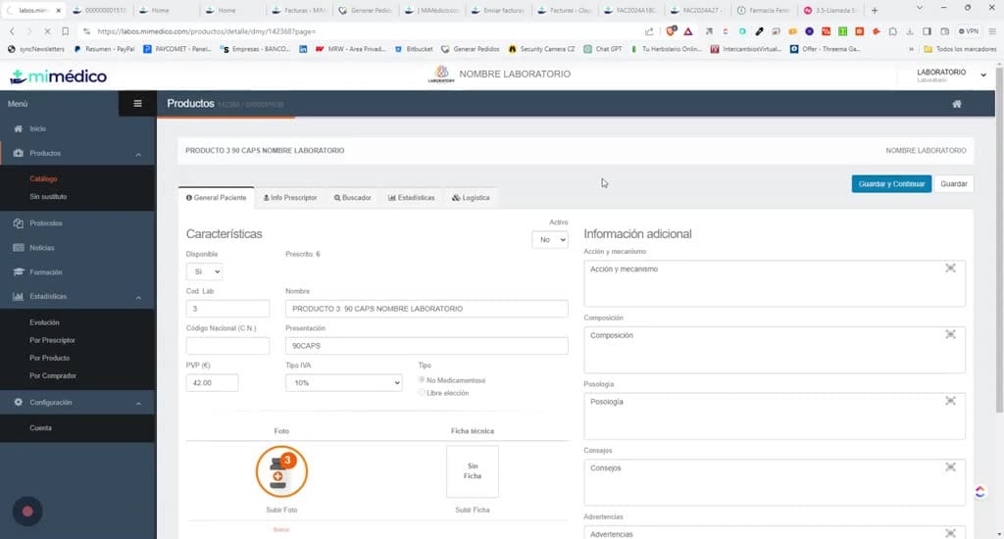
Task: Open the Disponible dropdown
Action: point(204,271)
